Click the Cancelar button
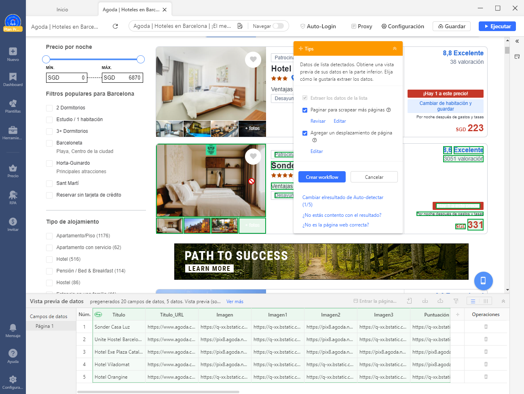Screen dimensions: 524x394 click(x=374, y=177)
